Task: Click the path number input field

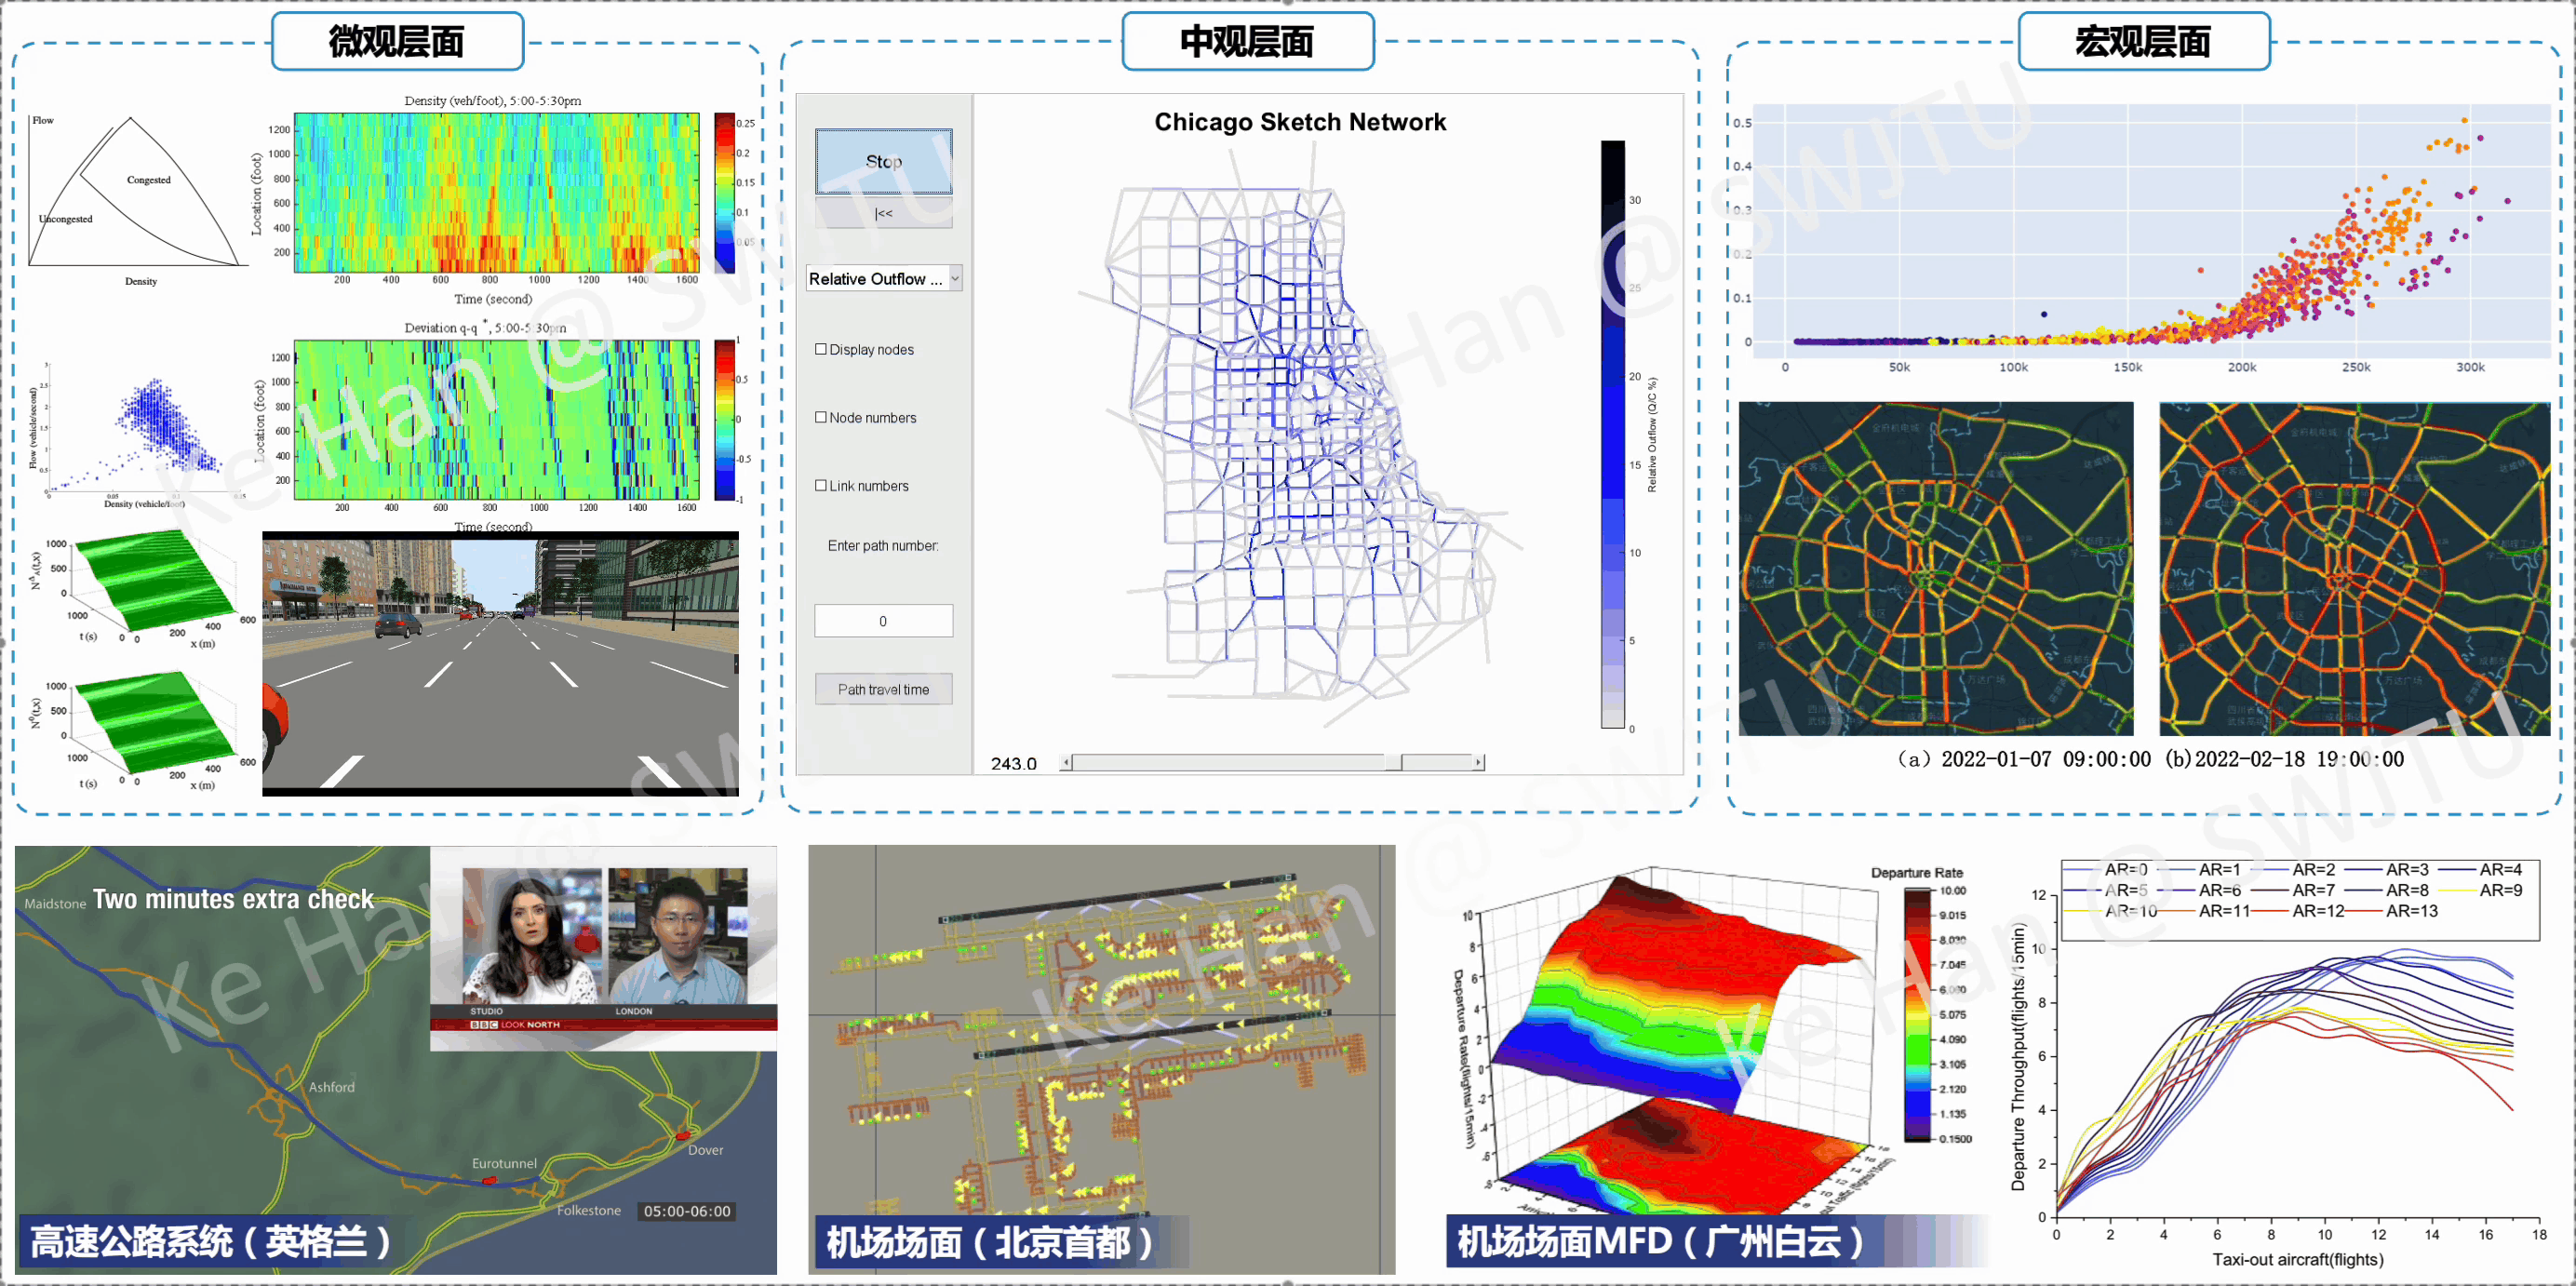Action: (x=883, y=621)
